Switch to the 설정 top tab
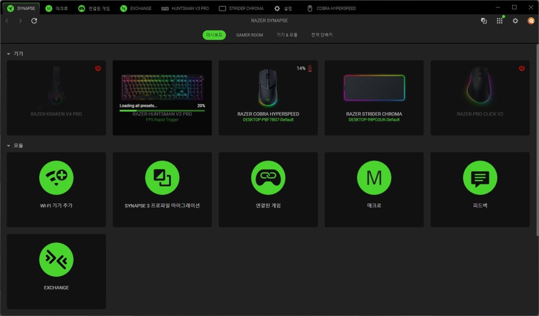Screen dimensions: 539x316 283,8
